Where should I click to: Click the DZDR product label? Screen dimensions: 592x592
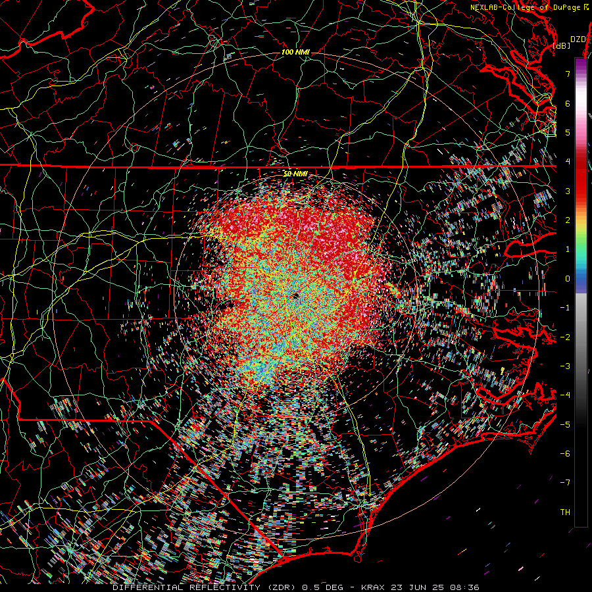tap(578, 39)
